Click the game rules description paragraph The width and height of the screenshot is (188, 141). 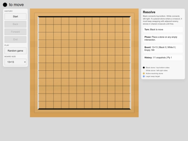(163, 20)
